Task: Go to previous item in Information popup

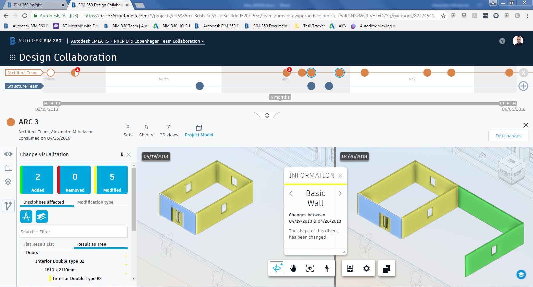Action: point(291,193)
